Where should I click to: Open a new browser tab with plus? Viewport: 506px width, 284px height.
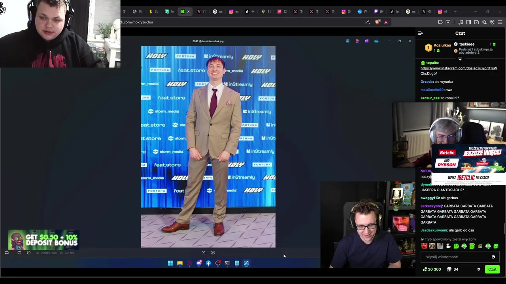point(455,11)
